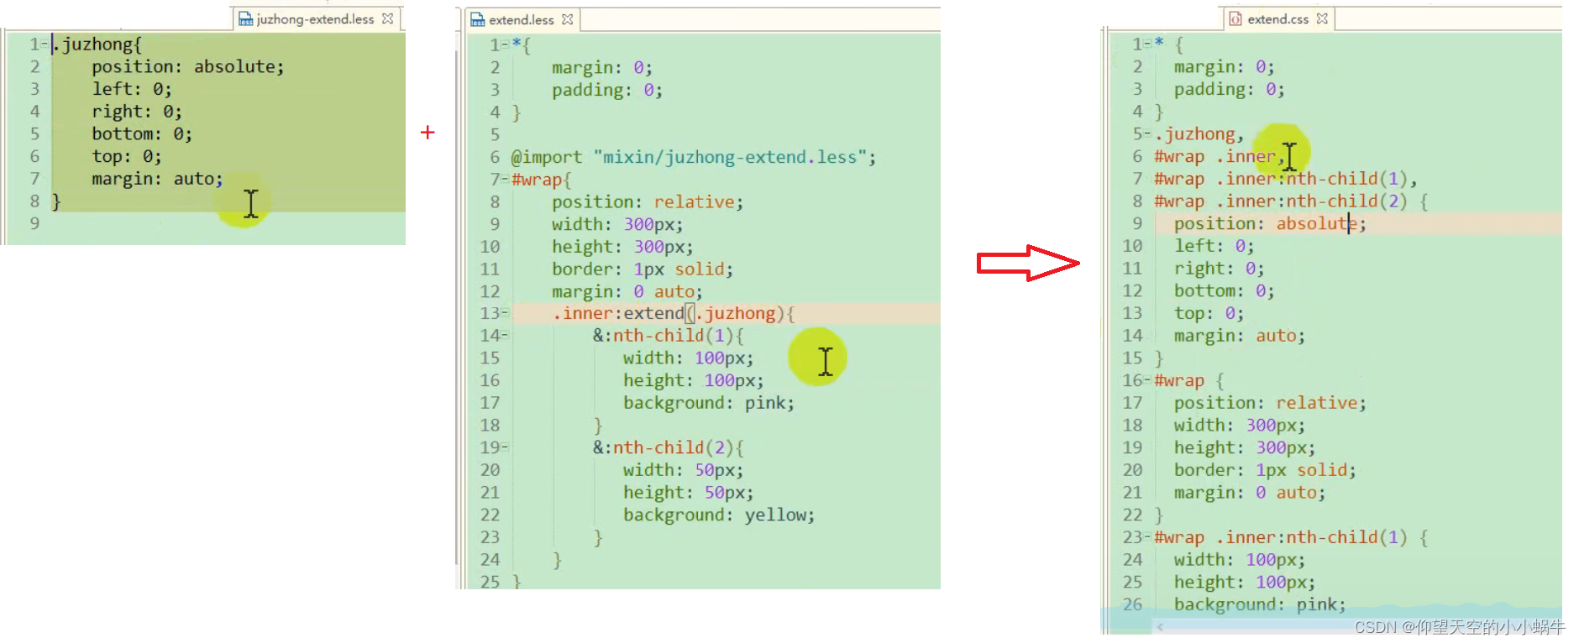Close the extend.css tab
This screenshot has height=643, width=1579.
click(1323, 18)
